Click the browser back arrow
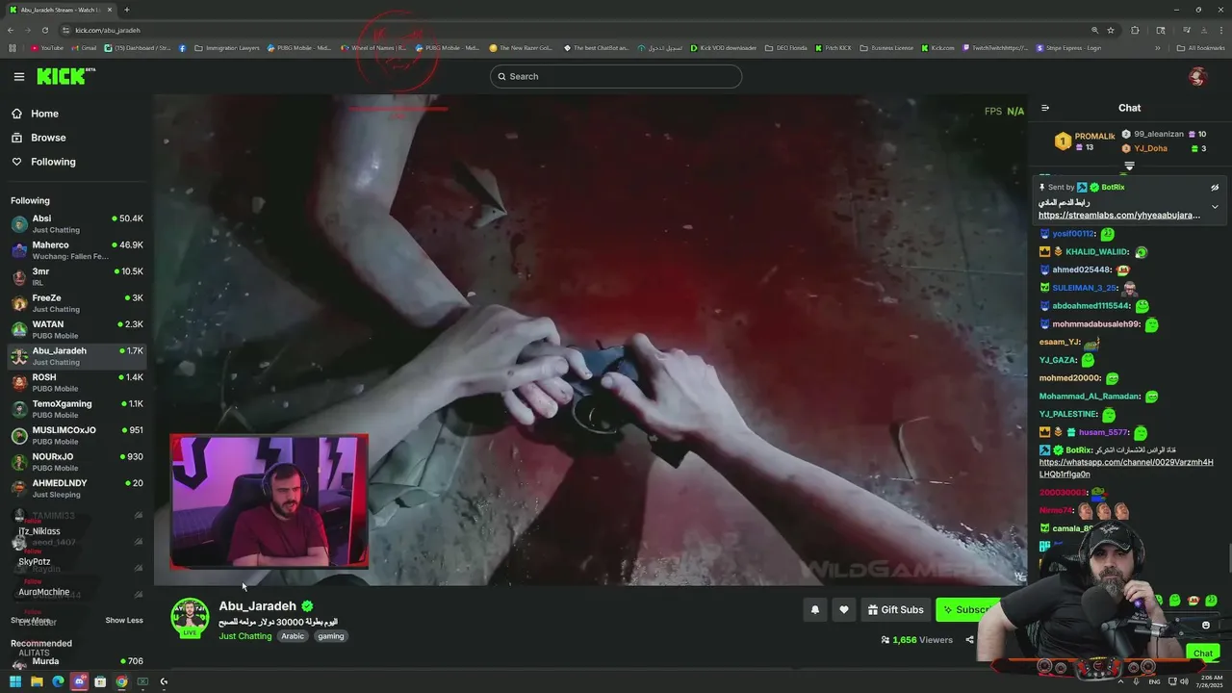The height and width of the screenshot is (693, 1232). [11, 30]
